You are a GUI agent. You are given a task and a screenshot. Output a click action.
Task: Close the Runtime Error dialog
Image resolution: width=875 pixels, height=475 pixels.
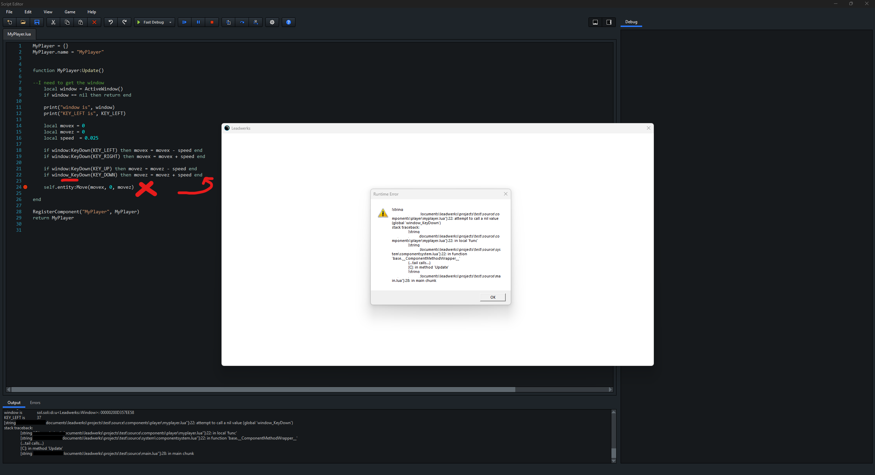pyautogui.click(x=506, y=194)
